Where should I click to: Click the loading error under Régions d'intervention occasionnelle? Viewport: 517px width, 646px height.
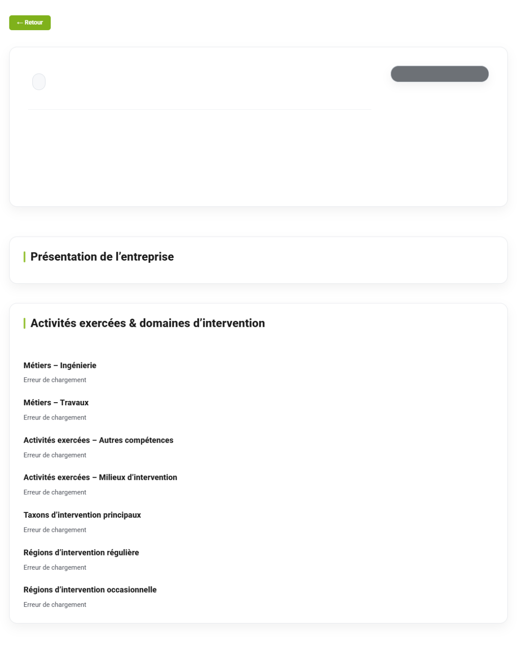pos(55,605)
